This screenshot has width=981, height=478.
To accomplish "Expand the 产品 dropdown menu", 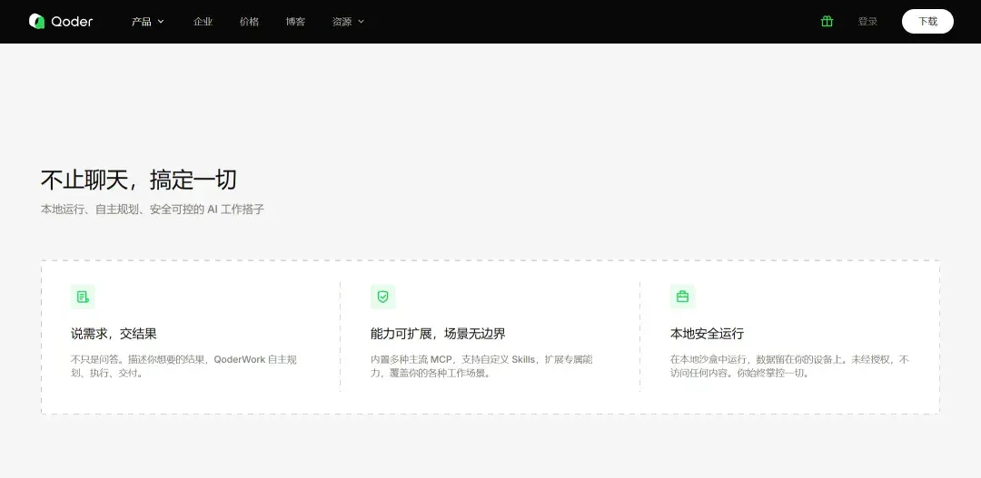I will pyautogui.click(x=148, y=21).
